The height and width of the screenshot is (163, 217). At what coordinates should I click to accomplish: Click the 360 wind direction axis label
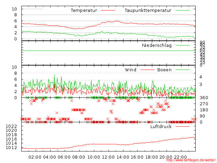pyautogui.click(x=204, y=98)
